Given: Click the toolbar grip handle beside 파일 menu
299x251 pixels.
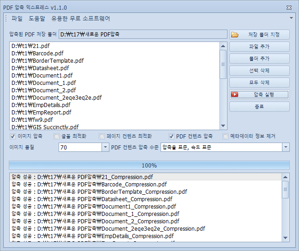Looking at the screenshot, I should pos(6,18).
